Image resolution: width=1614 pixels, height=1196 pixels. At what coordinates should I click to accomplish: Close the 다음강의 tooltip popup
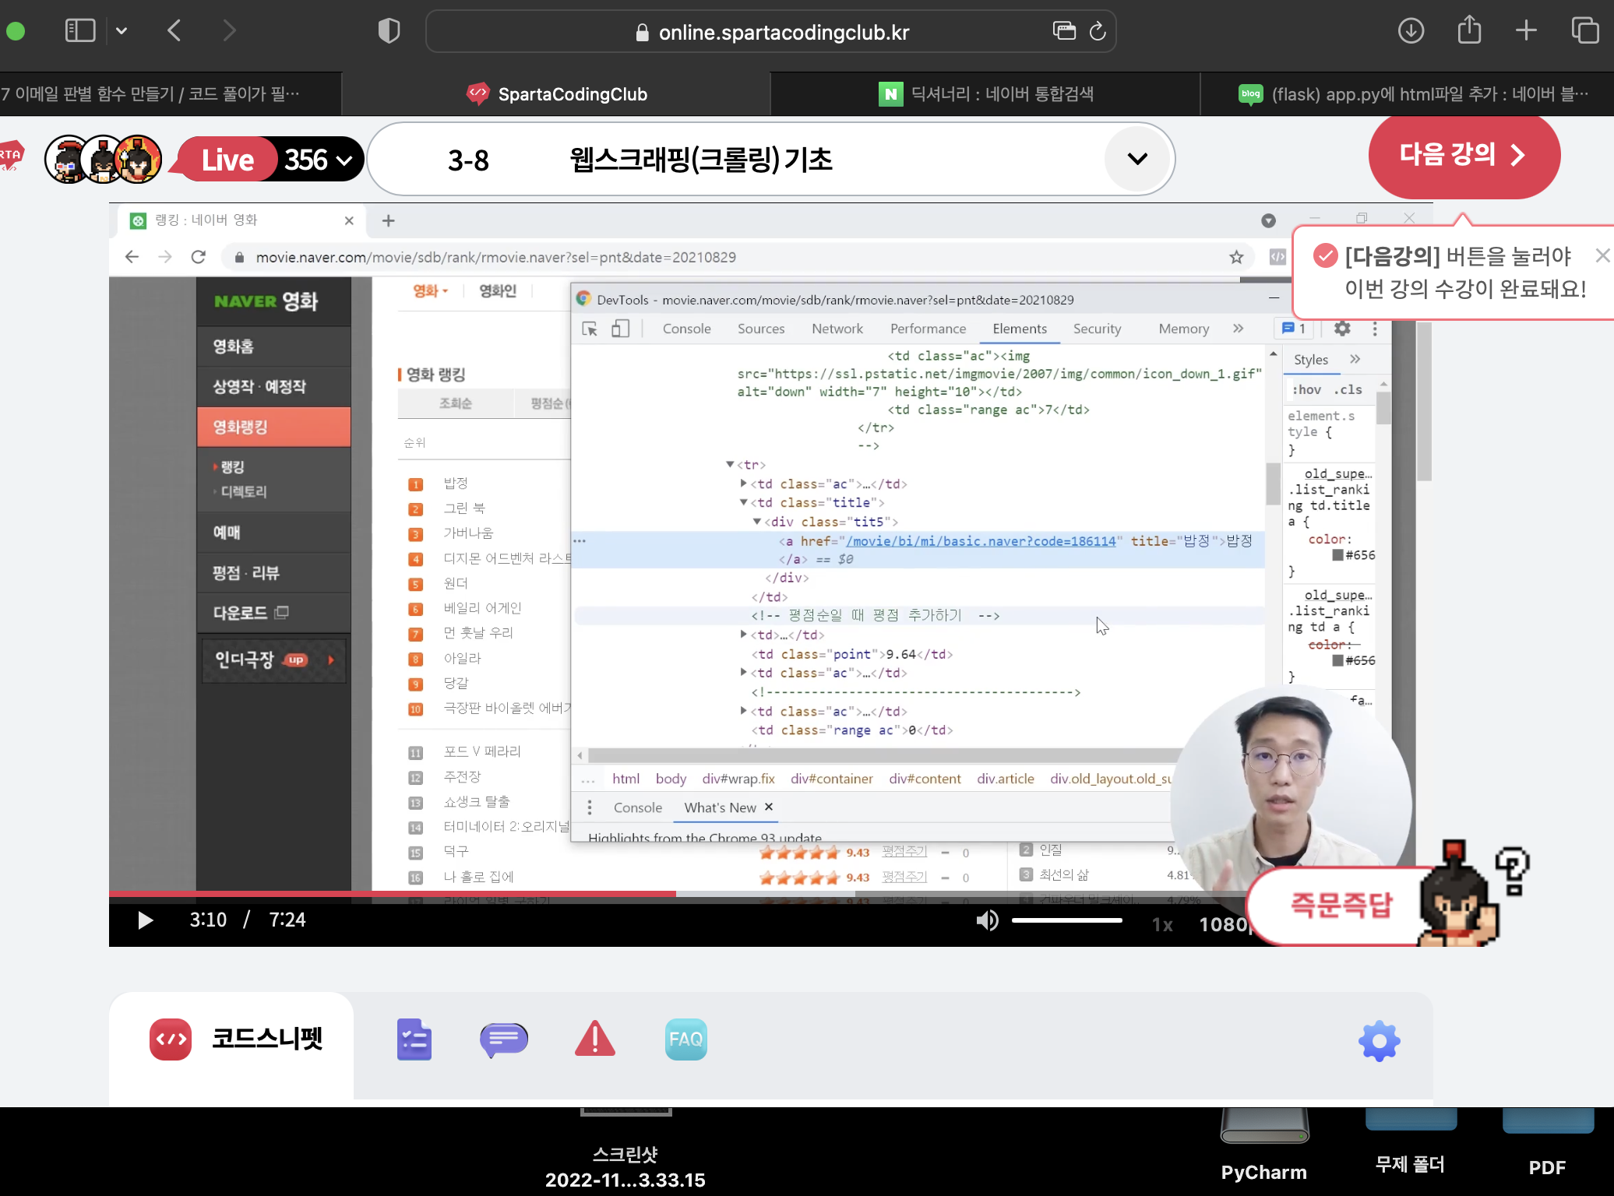click(x=1602, y=255)
